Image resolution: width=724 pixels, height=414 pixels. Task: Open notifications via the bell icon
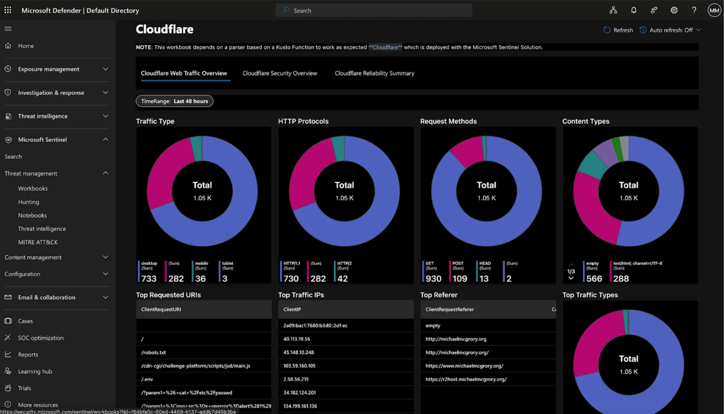[633, 10]
